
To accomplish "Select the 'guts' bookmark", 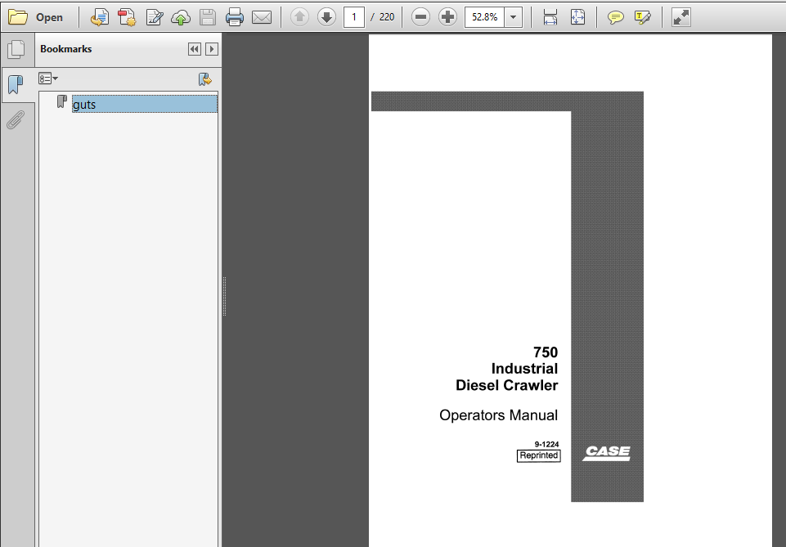I will tap(145, 104).
